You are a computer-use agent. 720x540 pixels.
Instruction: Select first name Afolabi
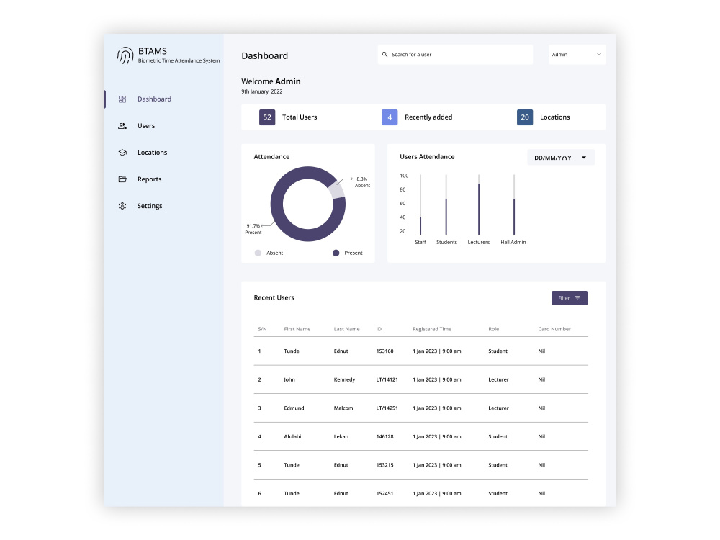coord(292,437)
